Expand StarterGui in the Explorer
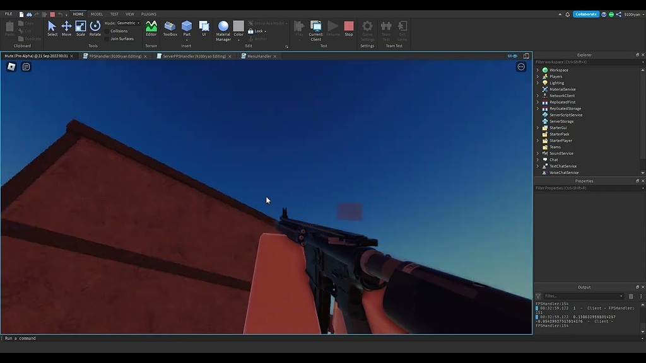 click(x=538, y=127)
